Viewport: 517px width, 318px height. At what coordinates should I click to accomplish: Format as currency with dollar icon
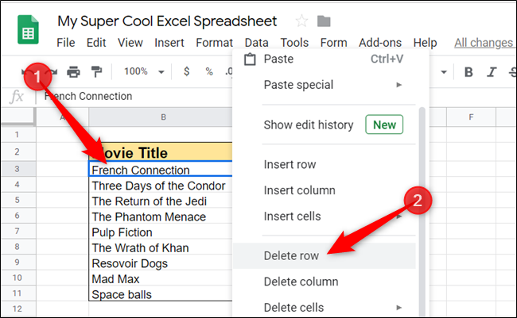pyautogui.click(x=187, y=72)
